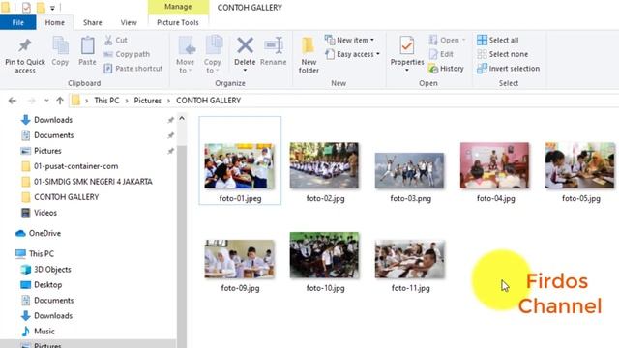The width and height of the screenshot is (619, 348).
Task: Go up one folder level
Action: (x=60, y=101)
